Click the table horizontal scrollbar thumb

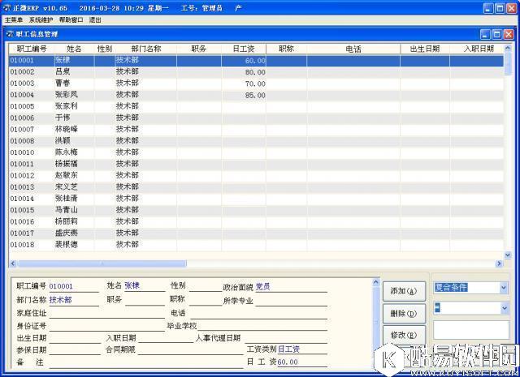point(102,263)
